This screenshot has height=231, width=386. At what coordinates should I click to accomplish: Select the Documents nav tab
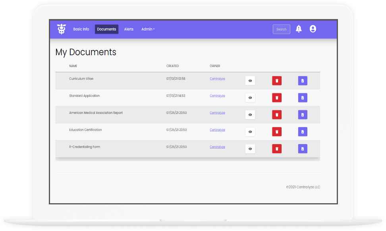coord(106,29)
